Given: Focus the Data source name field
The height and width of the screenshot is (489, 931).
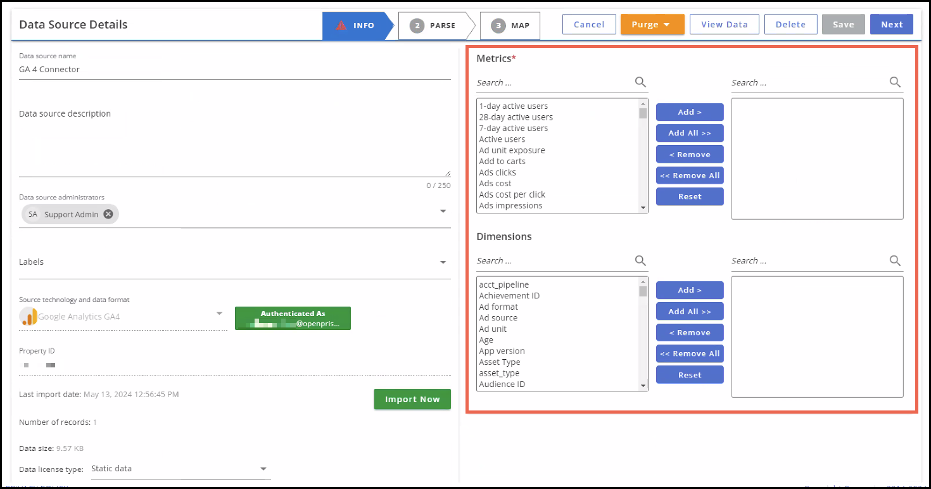Looking at the screenshot, I should pyautogui.click(x=234, y=70).
